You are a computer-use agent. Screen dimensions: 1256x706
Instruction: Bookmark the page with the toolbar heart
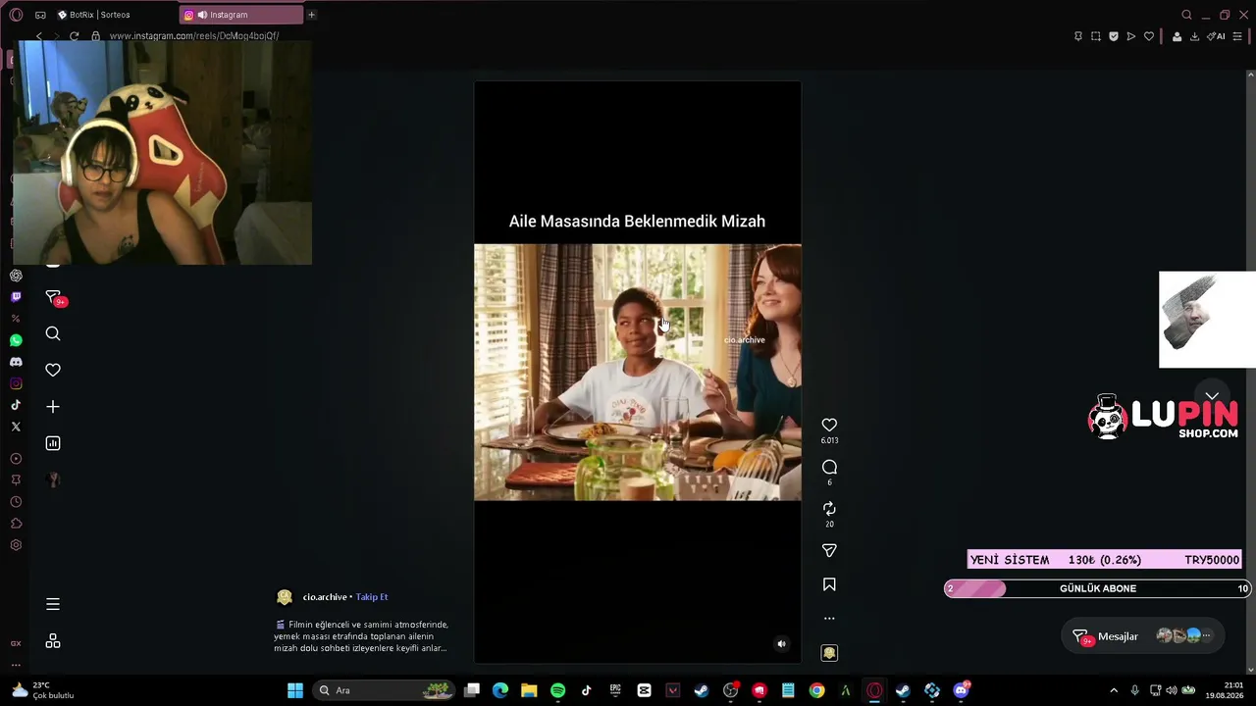(1149, 36)
